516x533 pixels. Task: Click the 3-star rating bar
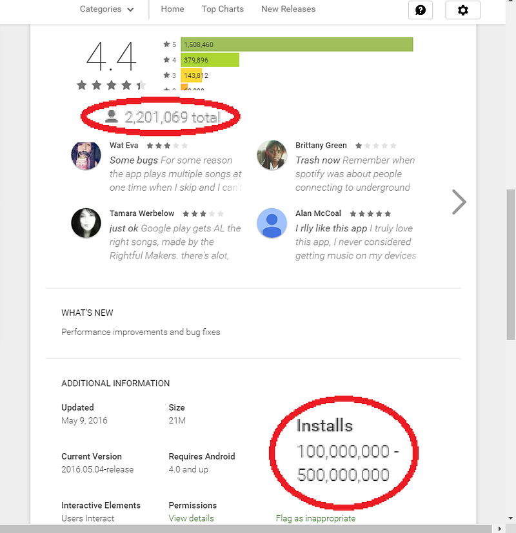point(192,75)
